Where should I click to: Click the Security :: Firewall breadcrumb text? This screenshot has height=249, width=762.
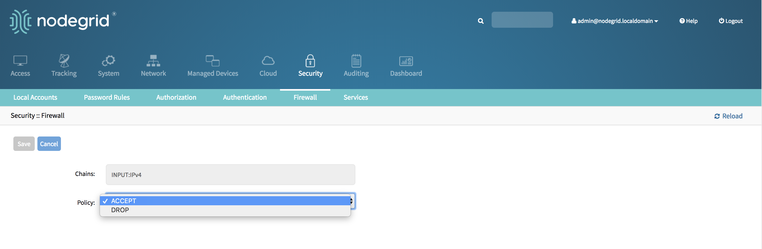click(x=38, y=115)
